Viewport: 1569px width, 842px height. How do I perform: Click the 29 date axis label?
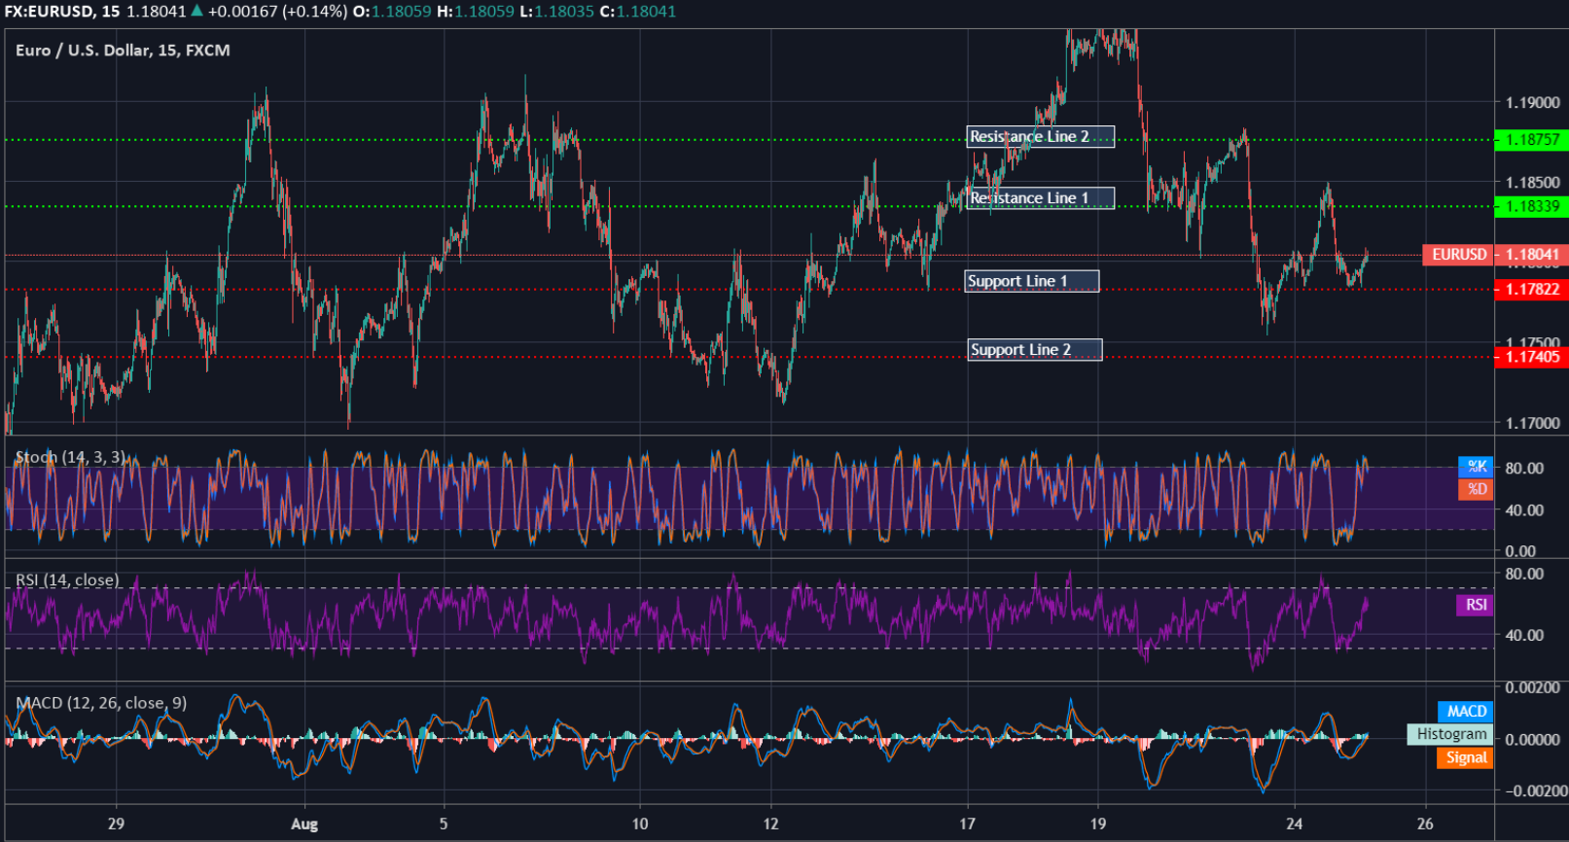[116, 824]
